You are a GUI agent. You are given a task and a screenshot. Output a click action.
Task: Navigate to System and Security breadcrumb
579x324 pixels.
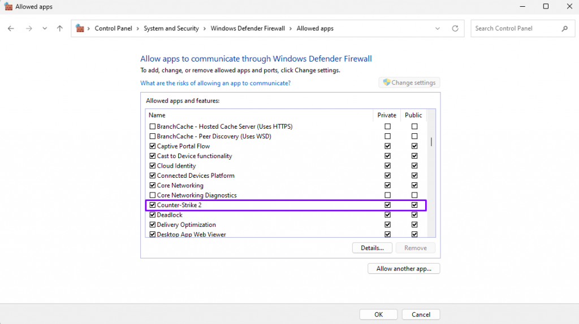[171, 29]
